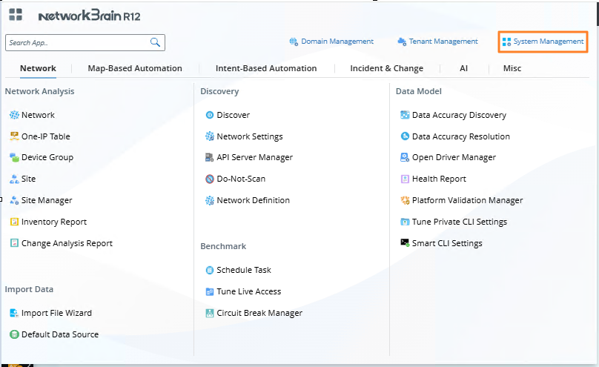
Task: Click the Platform Validation Manager icon
Action: pyautogui.click(x=405, y=200)
